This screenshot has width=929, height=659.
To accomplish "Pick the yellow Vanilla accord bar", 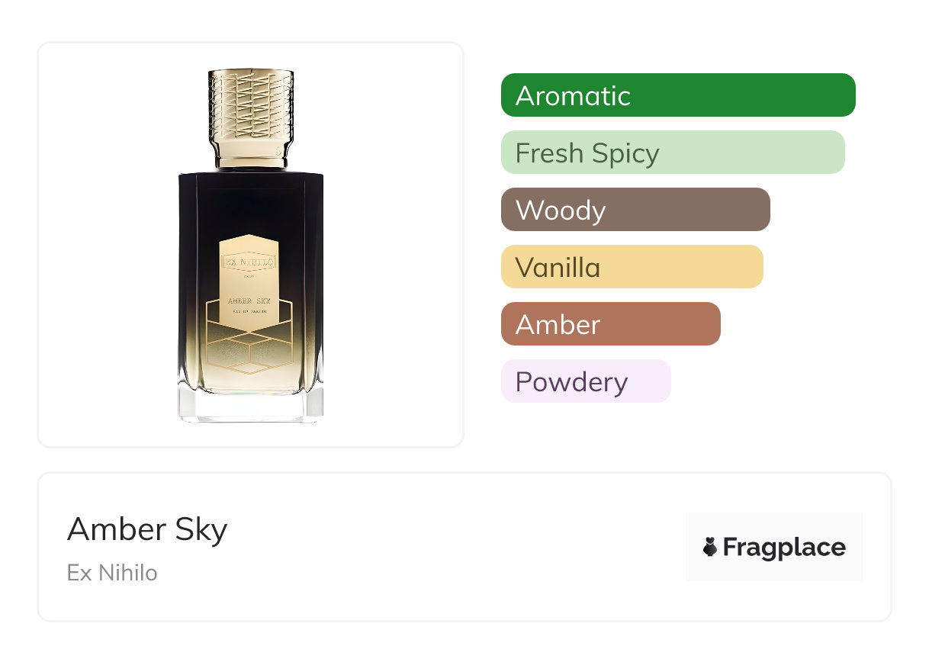I will coord(632,267).
